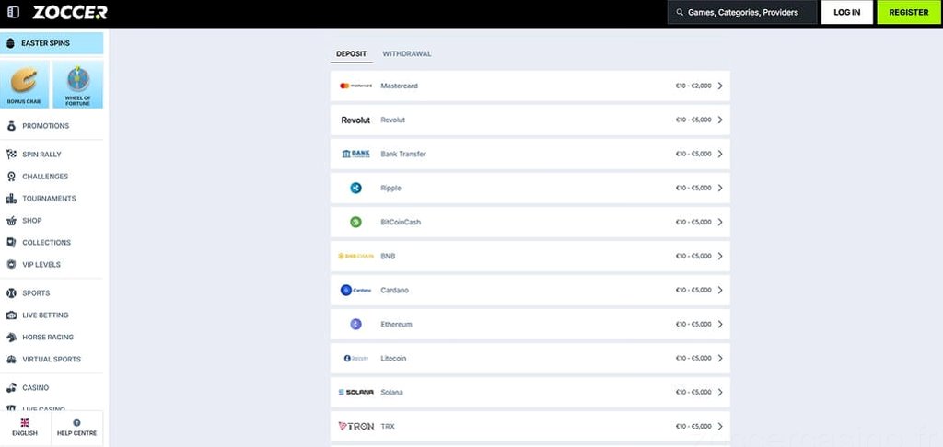
Task: Open the Bonus Crab tile
Action: (x=25, y=84)
